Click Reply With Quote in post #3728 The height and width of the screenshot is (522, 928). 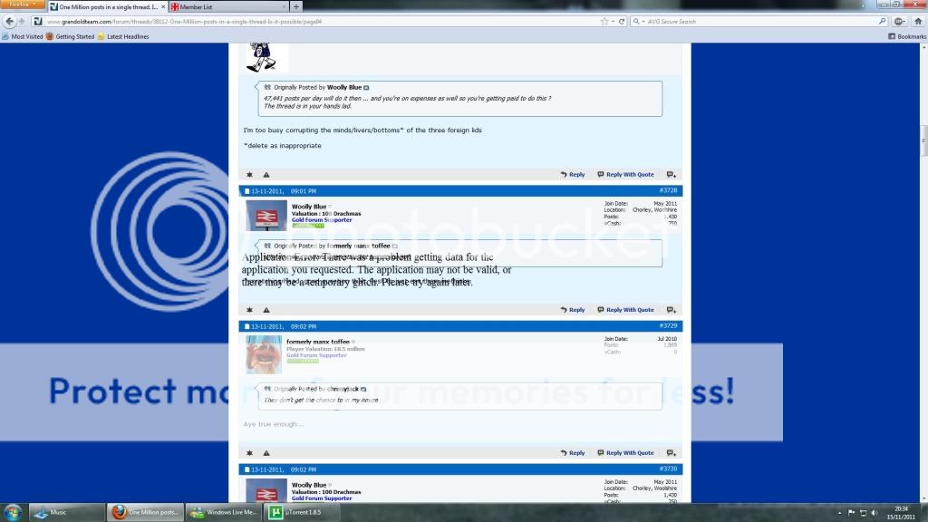[625, 310]
